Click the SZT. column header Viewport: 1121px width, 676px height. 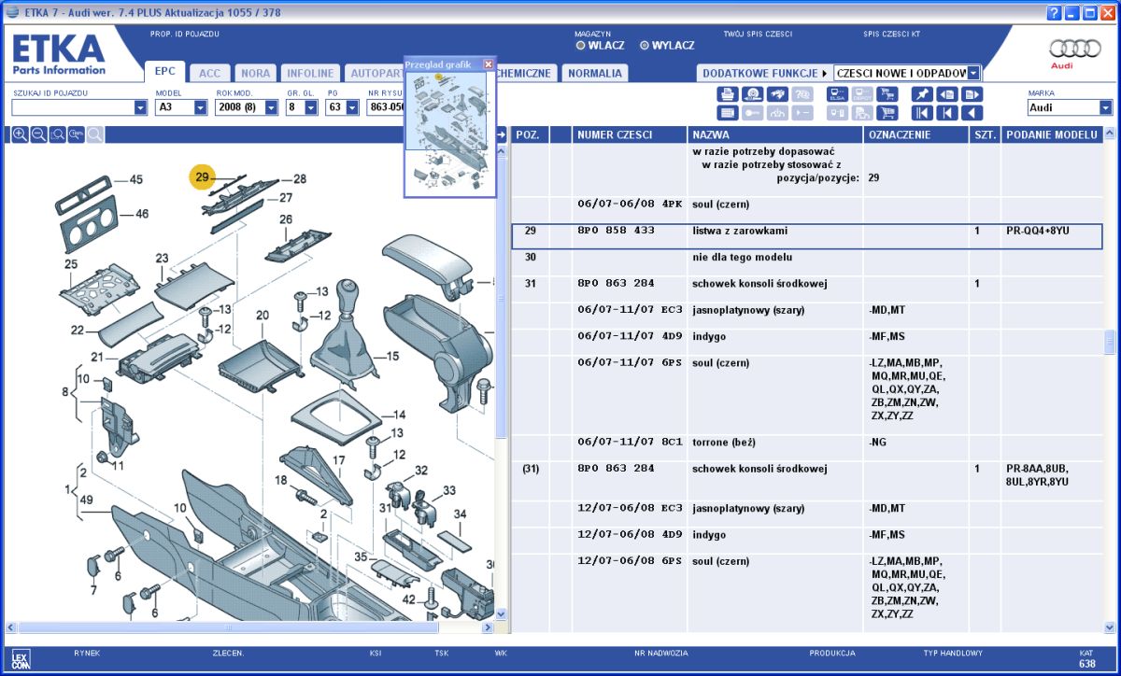point(985,134)
